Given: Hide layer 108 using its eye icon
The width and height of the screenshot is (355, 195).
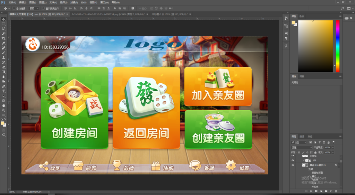Looking at the screenshot, I should (x=293, y=160).
